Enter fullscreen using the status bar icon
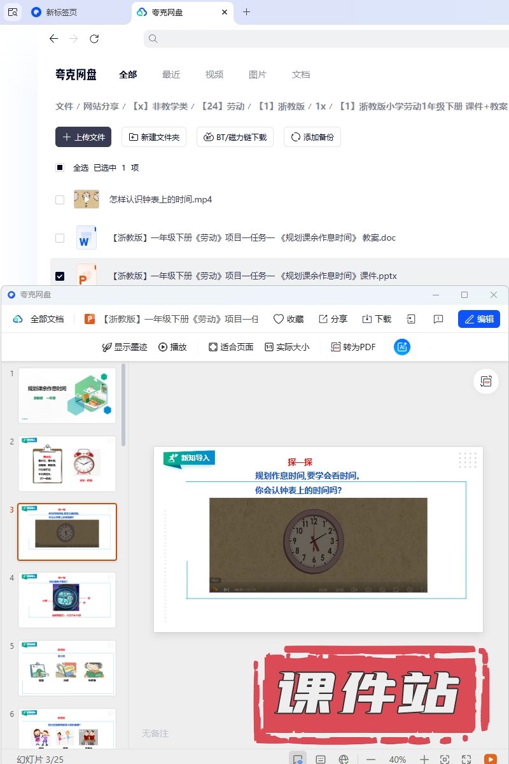Screen dimensions: 509x764 click(466, 759)
